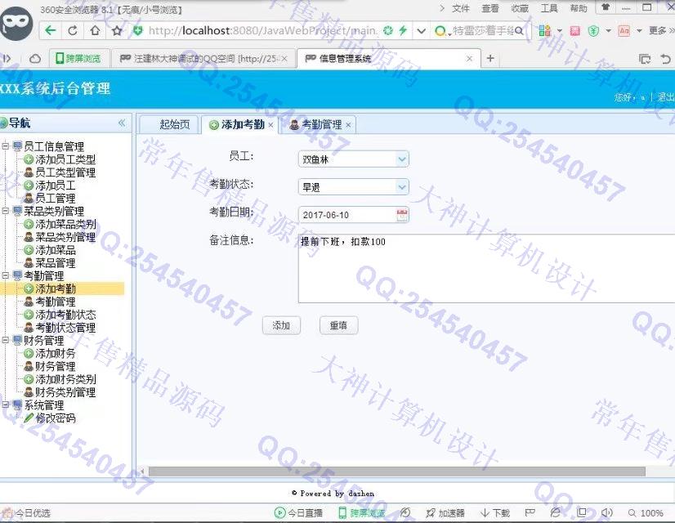675x523 pixels.
Task: Open the address bar dropdown chevron
Action: pos(422,30)
